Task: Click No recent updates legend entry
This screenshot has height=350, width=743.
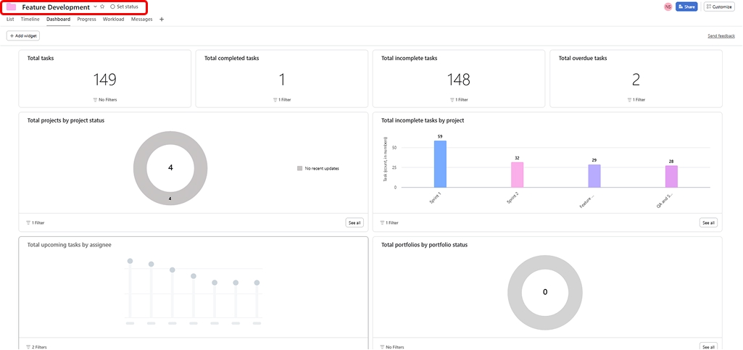Action: click(x=318, y=168)
